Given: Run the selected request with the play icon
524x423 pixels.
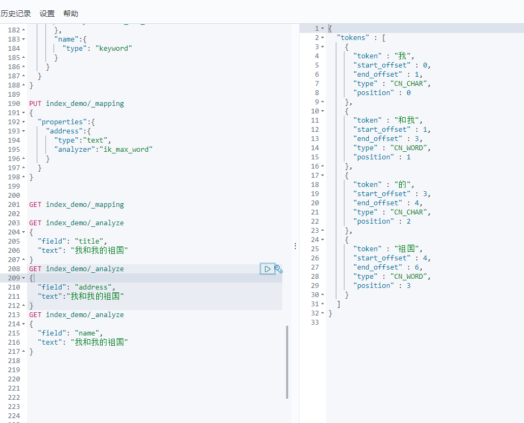Looking at the screenshot, I should [x=267, y=268].
